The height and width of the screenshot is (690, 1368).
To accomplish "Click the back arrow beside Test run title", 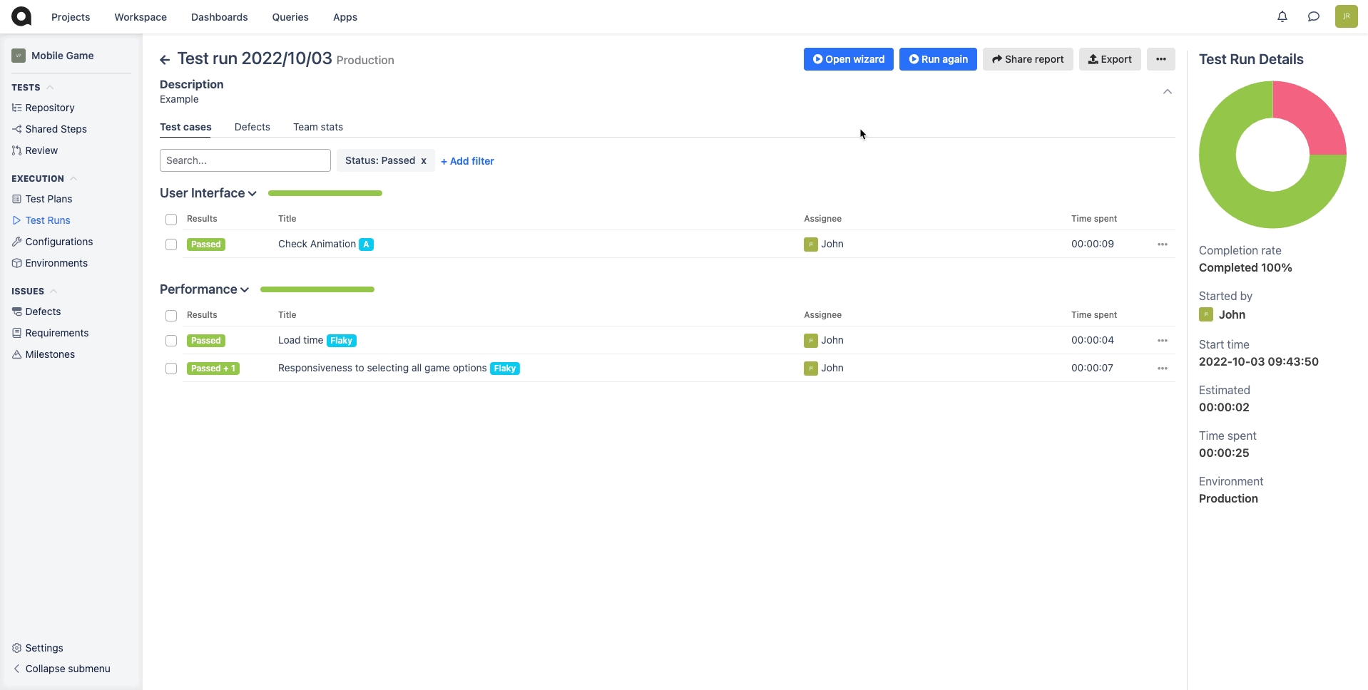I will (165, 60).
